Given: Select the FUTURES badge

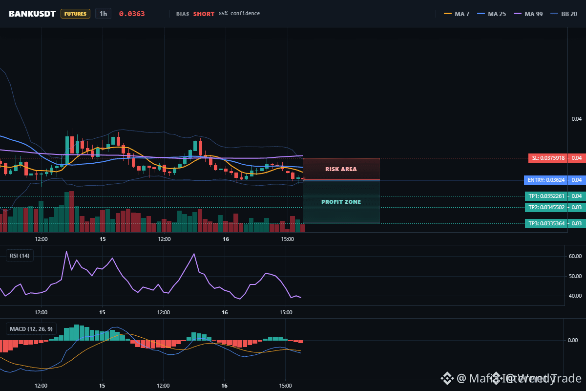Looking at the screenshot, I should coord(75,14).
